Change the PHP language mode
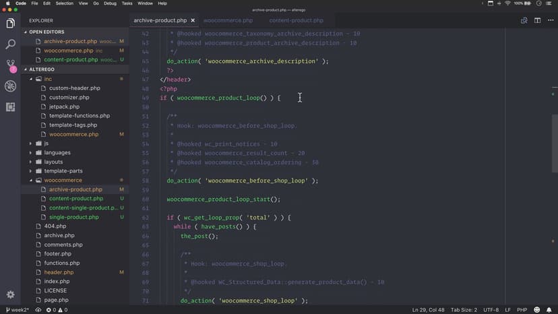 521,310
